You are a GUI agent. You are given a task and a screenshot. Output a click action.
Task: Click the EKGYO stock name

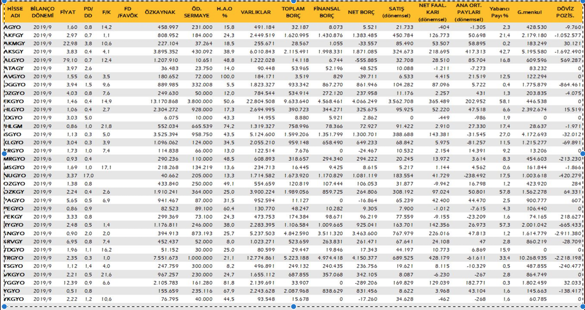tap(13, 101)
